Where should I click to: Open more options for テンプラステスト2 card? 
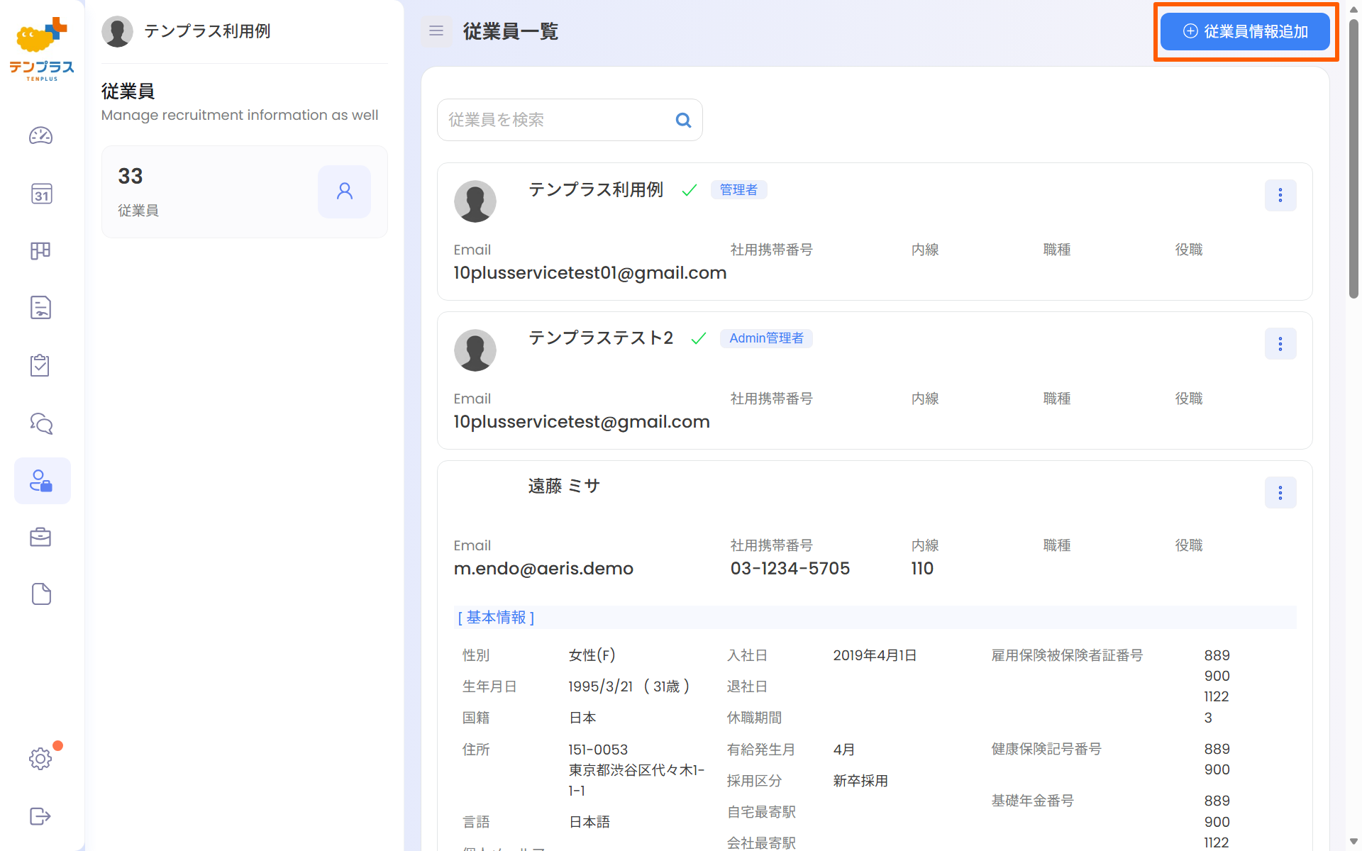pyautogui.click(x=1280, y=344)
